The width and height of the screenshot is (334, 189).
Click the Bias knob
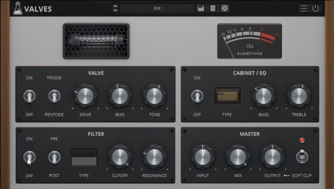click(120, 96)
